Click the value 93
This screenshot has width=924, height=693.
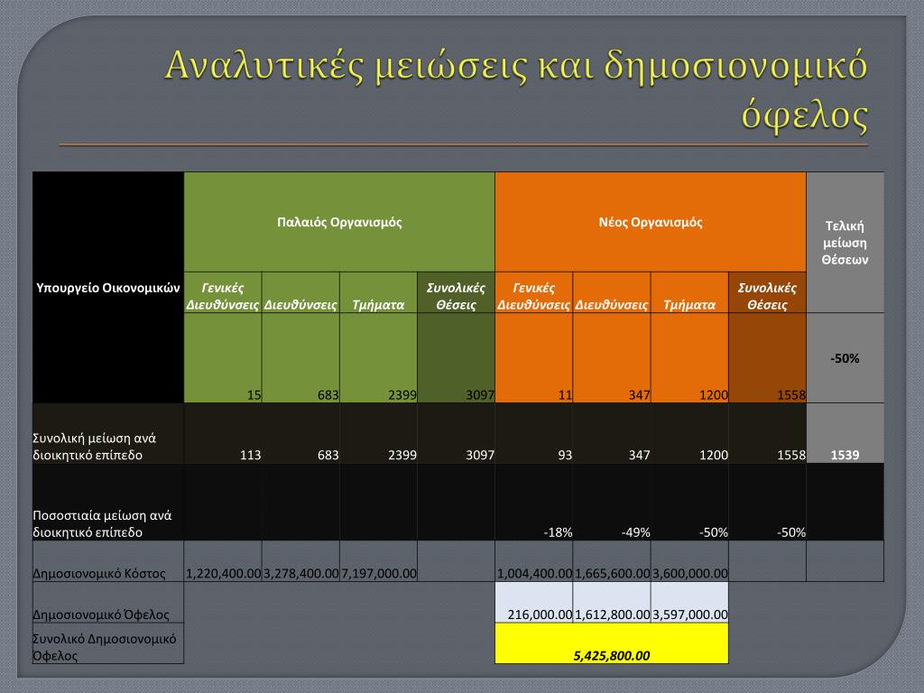(x=565, y=455)
